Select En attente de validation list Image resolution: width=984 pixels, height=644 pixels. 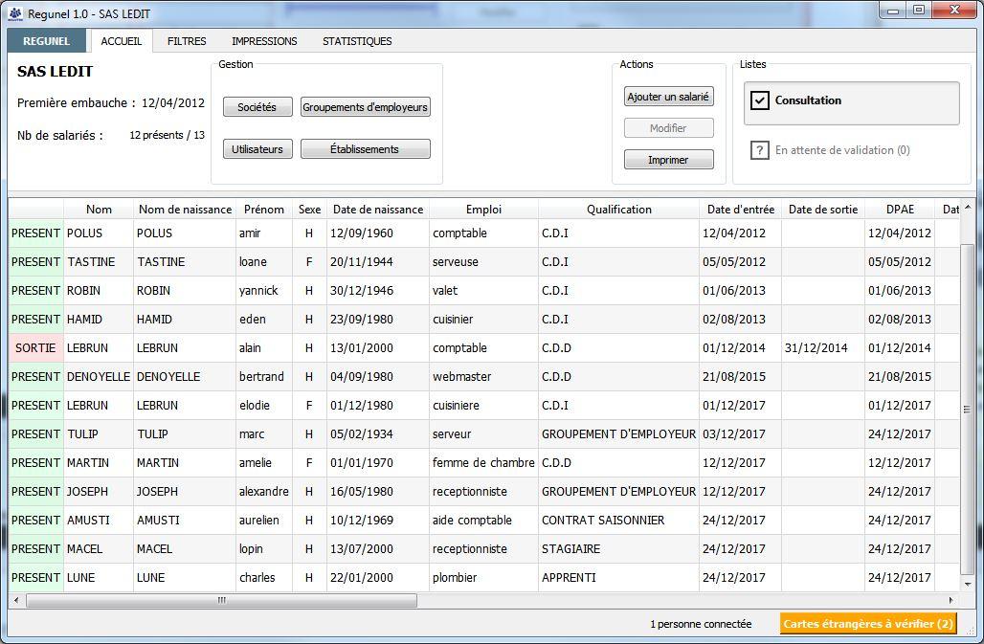click(x=830, y=150)
